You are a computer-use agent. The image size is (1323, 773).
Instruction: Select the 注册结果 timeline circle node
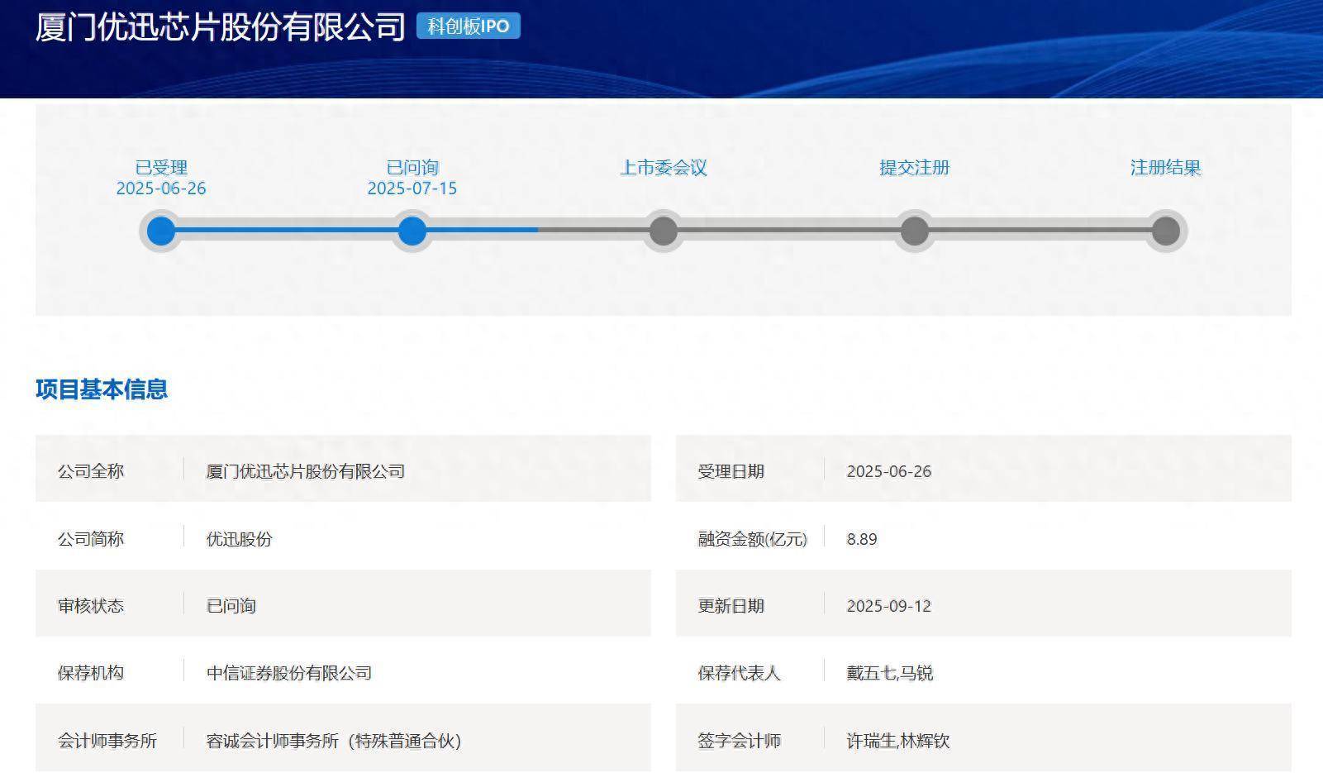tap(1165, 231)
